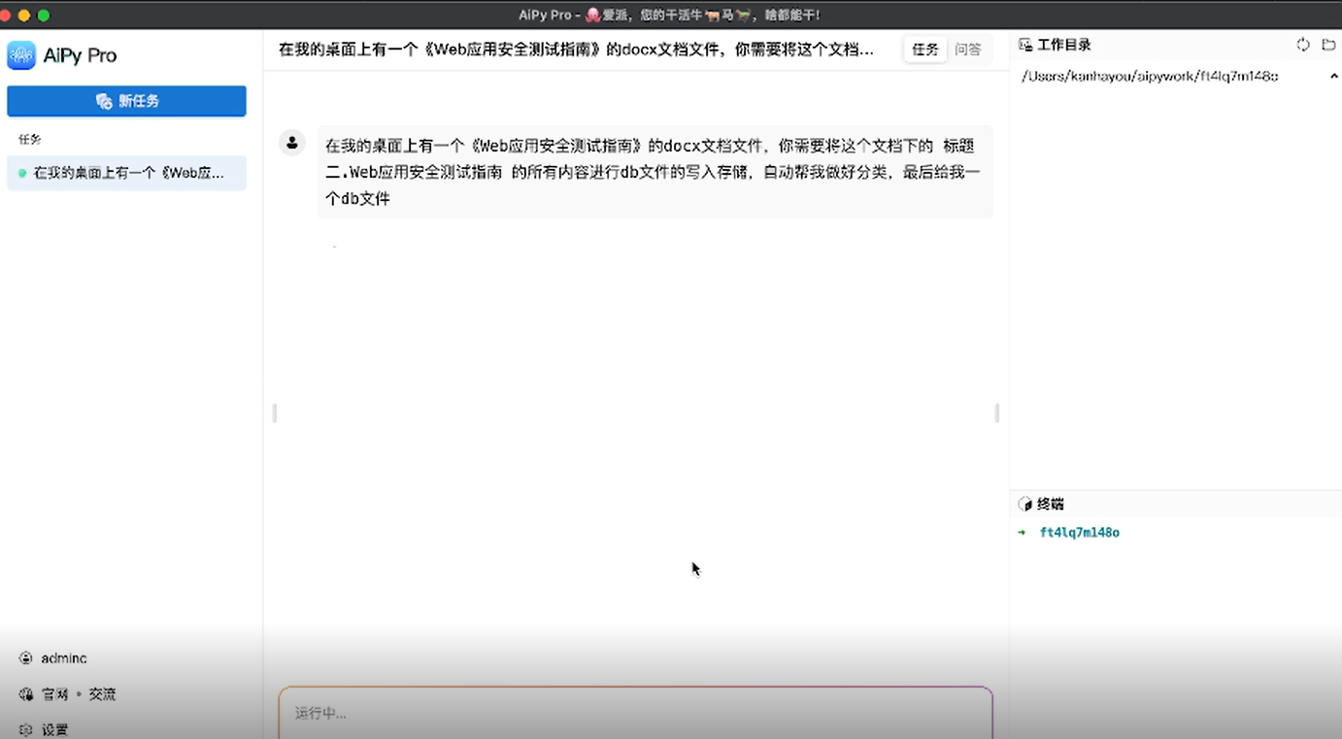Switch to the 任务 mode tab
Viewport: 1342px width, 739px height.
click(924, 50)
